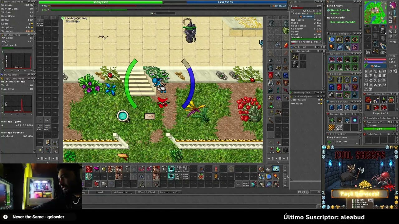Select the crescent moon amulet in Ghost Backpack

332,40
